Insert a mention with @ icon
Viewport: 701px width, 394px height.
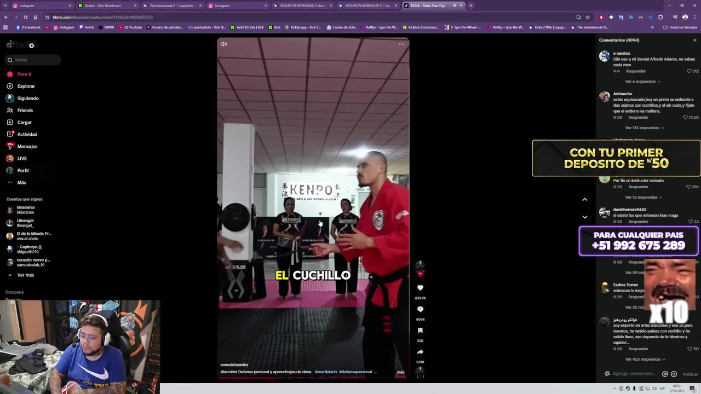click(x=665, y=374)
